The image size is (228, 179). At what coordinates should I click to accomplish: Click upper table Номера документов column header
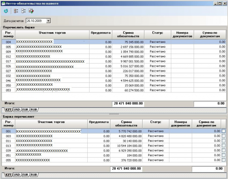(x=182, y=35)
